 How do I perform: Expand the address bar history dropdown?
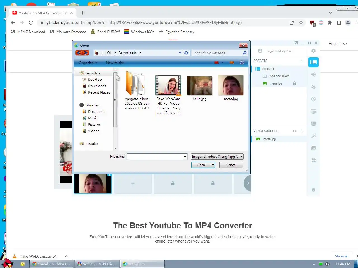click(180, 53)
